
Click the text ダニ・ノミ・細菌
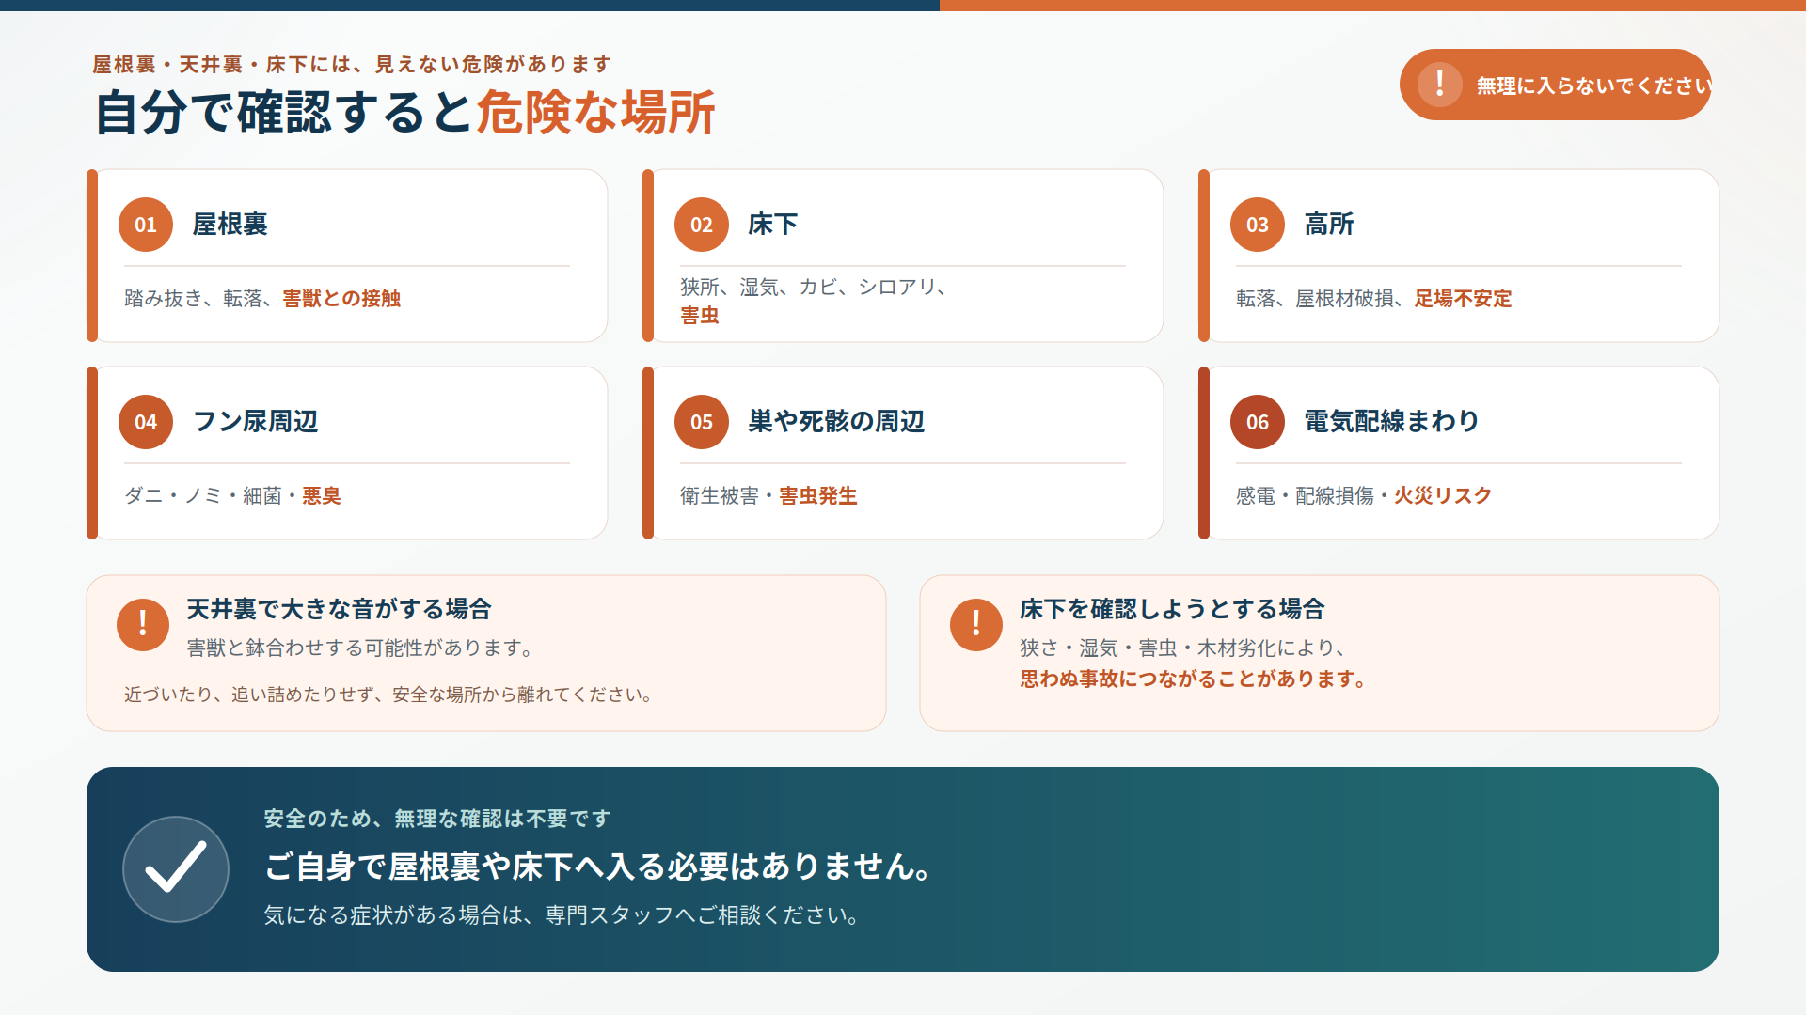(203, 496)
